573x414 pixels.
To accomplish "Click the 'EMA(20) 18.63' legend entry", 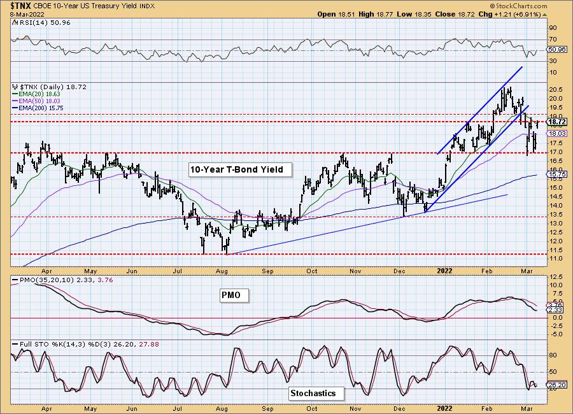I will click(x=39, y=94).
